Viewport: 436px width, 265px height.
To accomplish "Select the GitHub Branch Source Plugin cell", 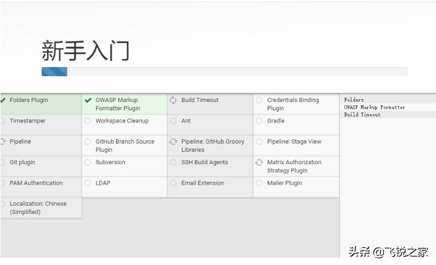I will pos(124,146).
